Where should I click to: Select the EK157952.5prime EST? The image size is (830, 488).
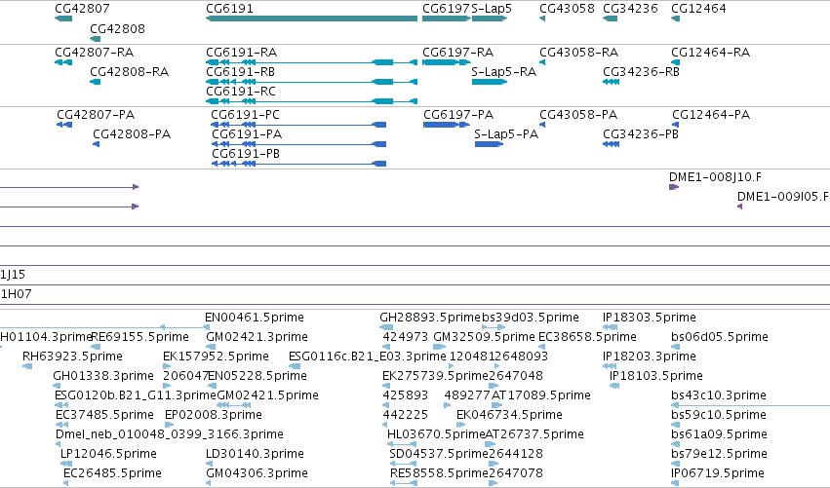(167, 366)
